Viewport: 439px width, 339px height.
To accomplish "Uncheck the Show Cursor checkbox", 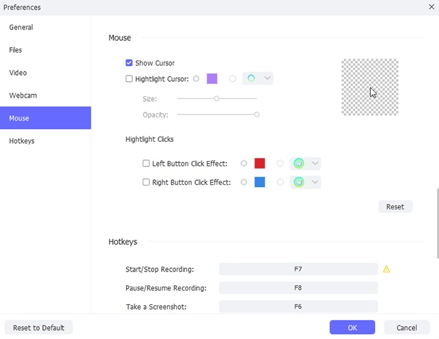I will coord(129,63).
